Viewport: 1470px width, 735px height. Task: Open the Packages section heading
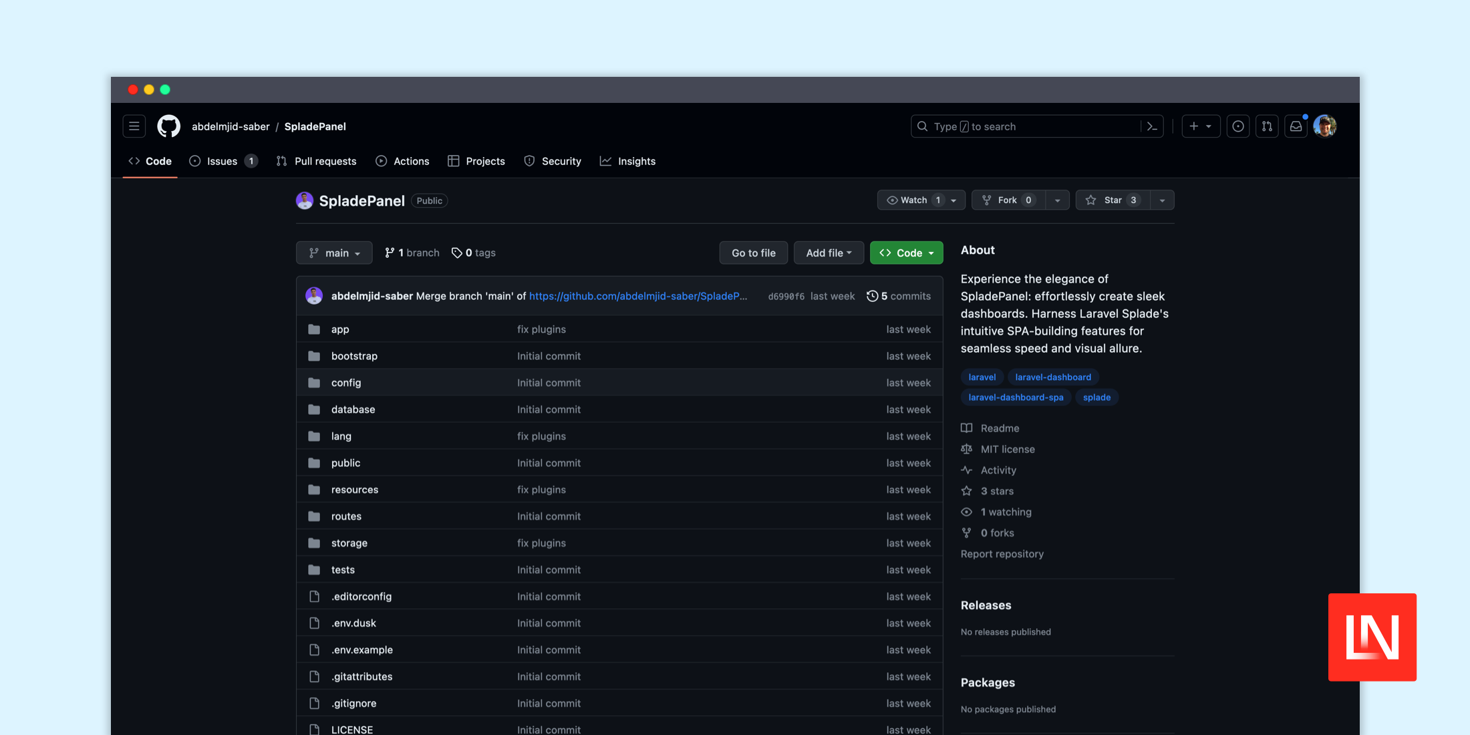(x=988, y=683)
